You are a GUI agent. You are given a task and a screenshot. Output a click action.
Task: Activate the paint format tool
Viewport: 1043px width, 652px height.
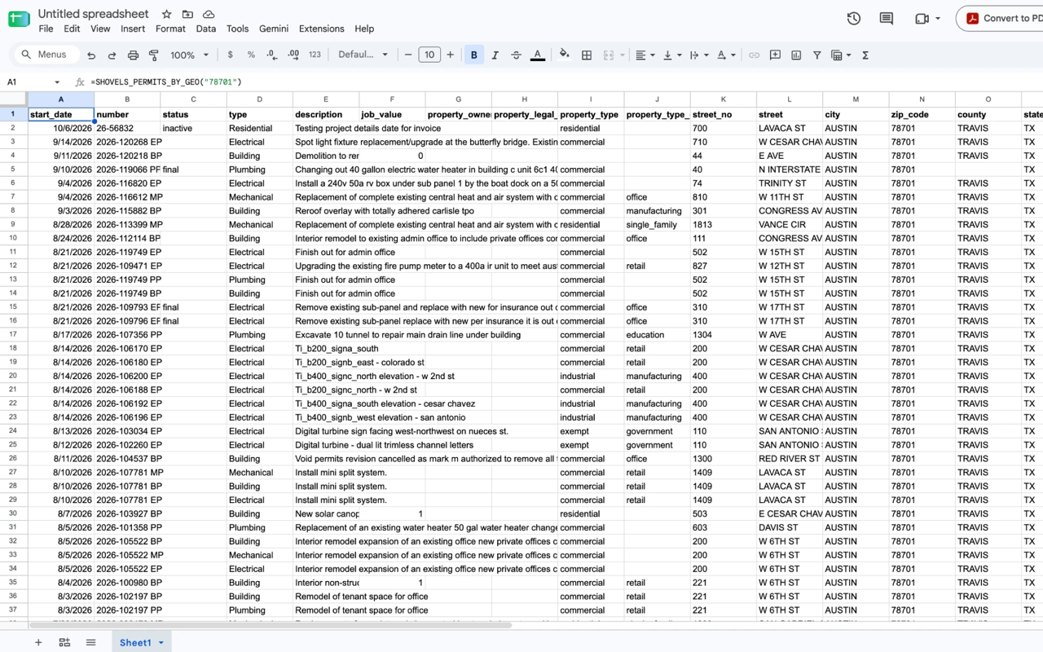(x=154, y=55)
